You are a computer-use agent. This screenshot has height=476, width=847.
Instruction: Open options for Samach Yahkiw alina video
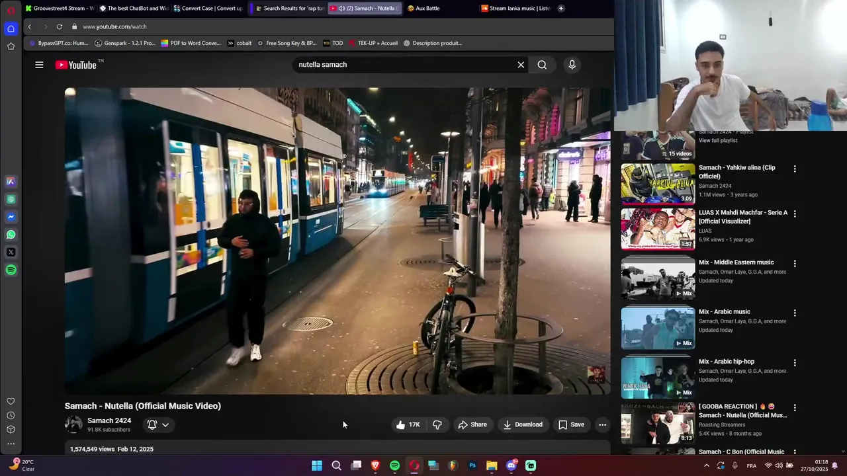tap(795, 169)
